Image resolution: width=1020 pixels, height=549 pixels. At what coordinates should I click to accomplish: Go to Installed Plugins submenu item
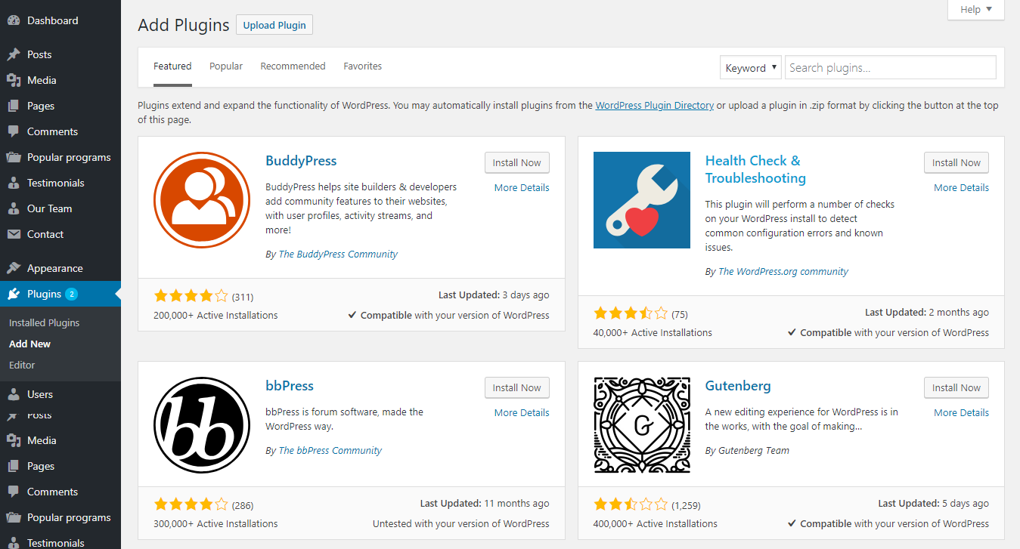(x=44, y=322)
